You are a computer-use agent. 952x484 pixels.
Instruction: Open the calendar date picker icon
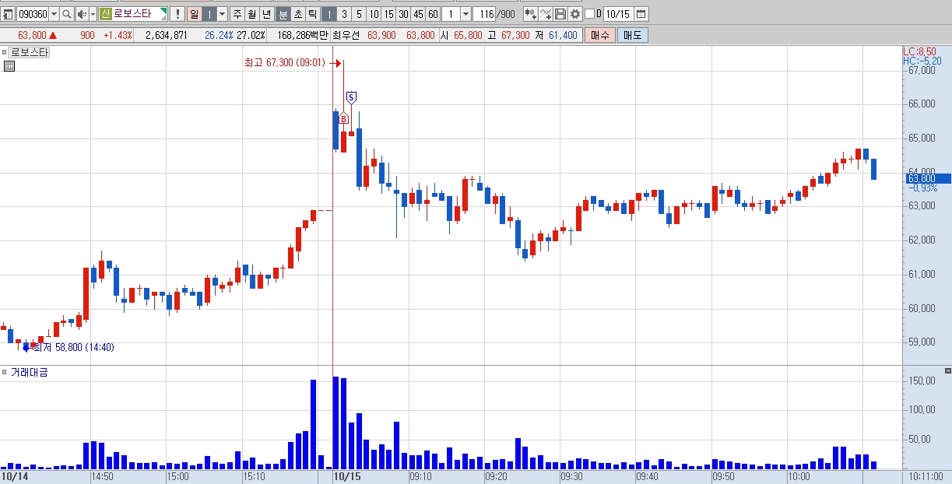coord(641,14)
